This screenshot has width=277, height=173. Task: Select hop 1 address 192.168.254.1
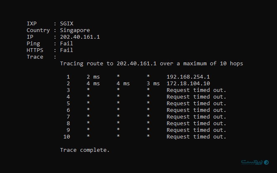point(188,77)
